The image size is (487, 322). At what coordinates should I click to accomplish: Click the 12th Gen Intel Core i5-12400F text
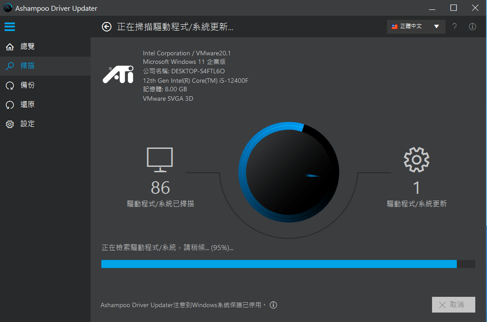point(196,80)
